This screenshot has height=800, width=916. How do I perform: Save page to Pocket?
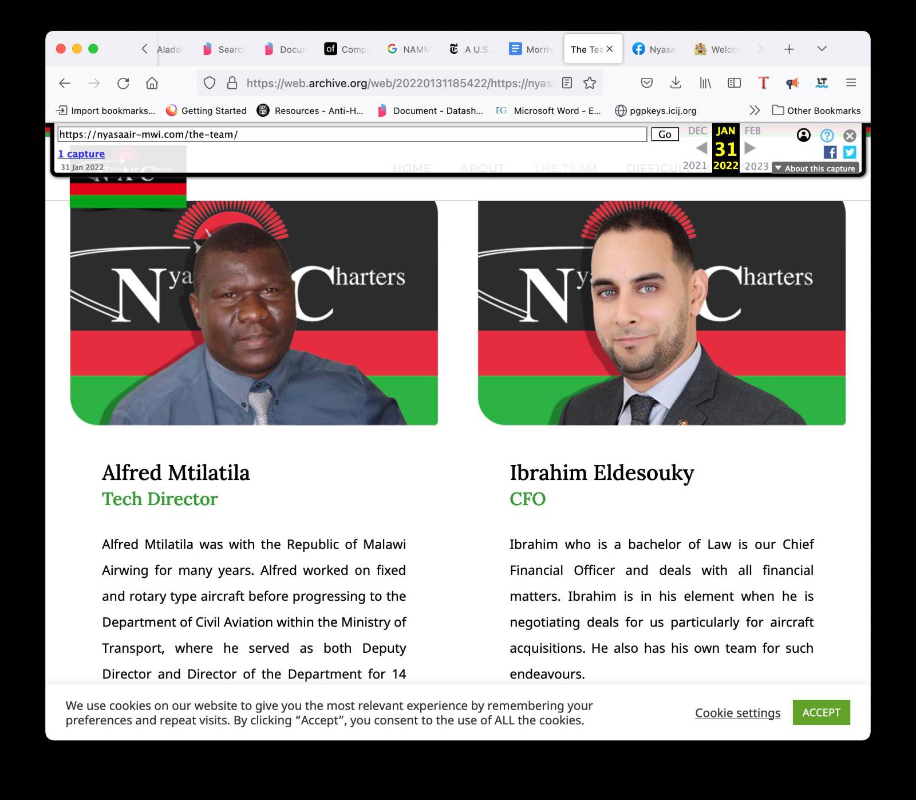point(647,83)
